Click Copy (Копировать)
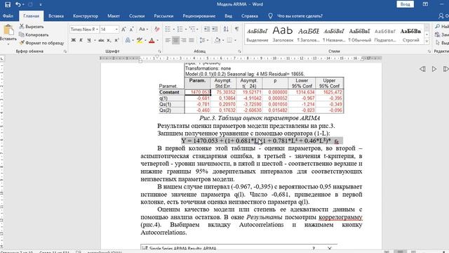Screen dimensions: 449x253 pyautogui.click(x=34, y=34)
